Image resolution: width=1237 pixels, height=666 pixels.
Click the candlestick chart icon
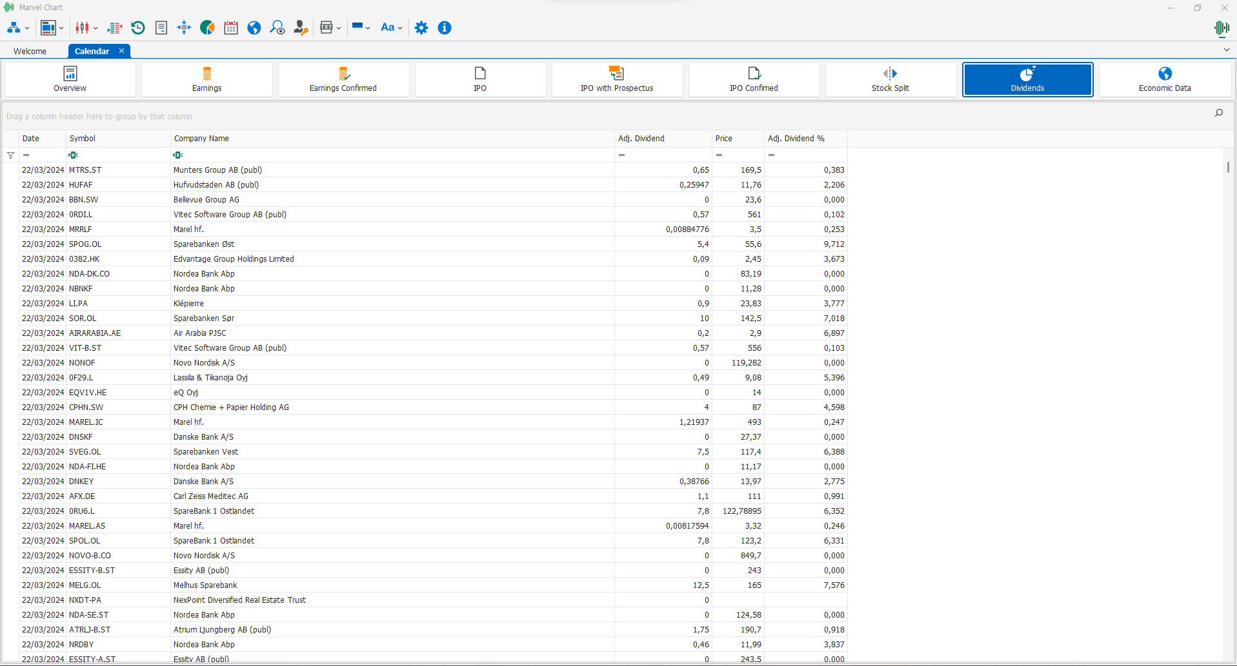82,28
